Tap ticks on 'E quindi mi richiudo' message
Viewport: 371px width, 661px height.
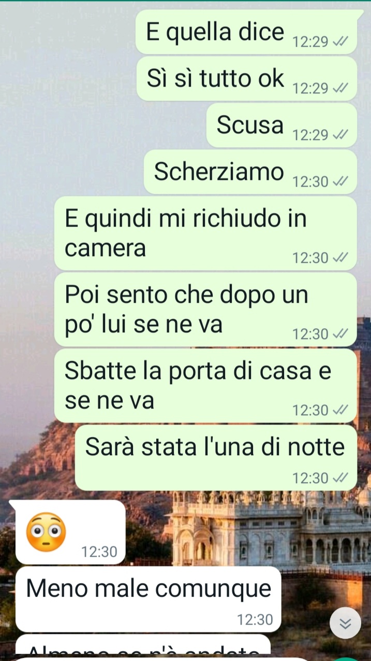point(340,257)
